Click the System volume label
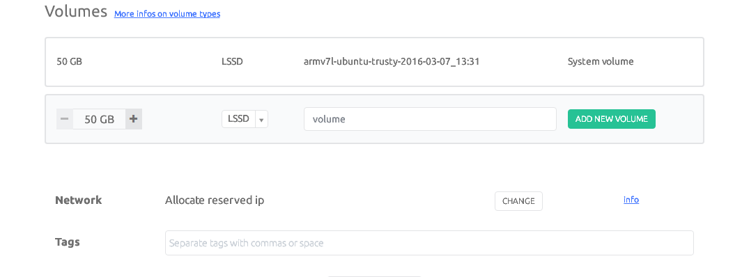The width and height of the screenshot is (749, 277). pos(601,61)
